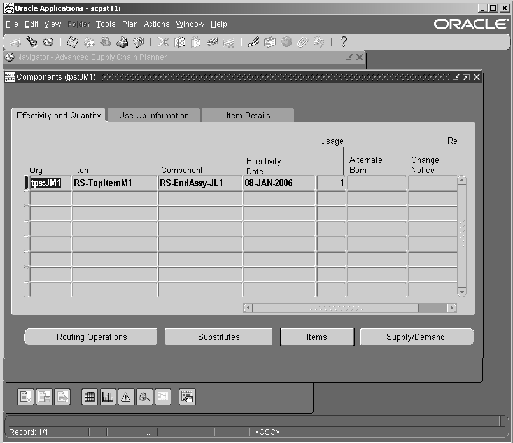Click the RS-EndAssy-JL1 Component cell

[200, 183]
